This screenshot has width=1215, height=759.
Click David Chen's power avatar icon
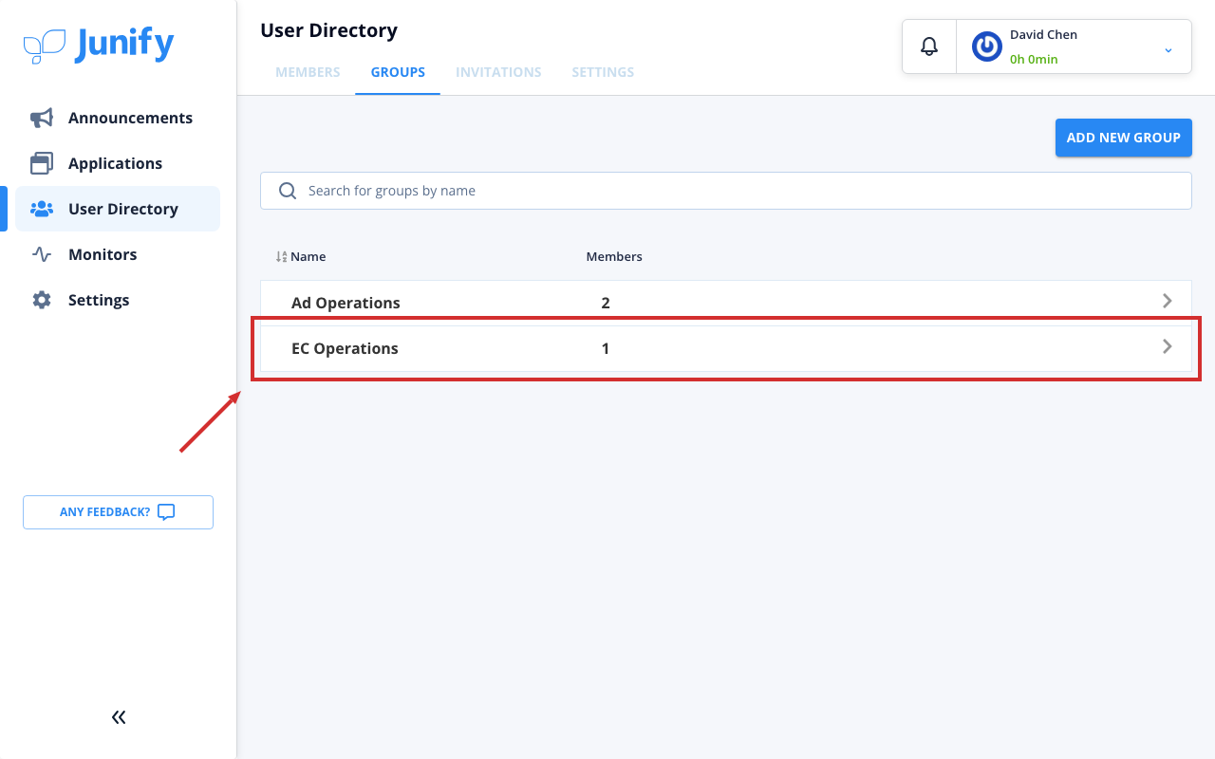[x=987, y=46]
